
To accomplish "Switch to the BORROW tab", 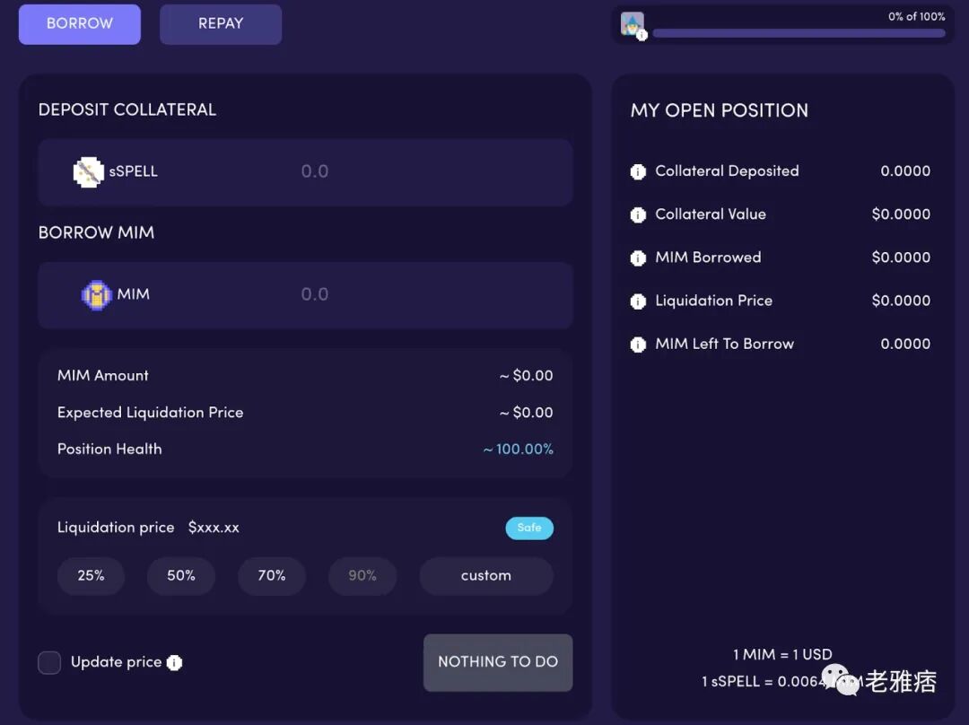I will coord(80,24).
